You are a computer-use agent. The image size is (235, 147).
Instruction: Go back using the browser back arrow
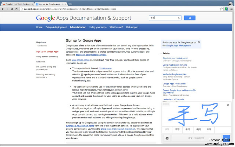click(3, 9)
